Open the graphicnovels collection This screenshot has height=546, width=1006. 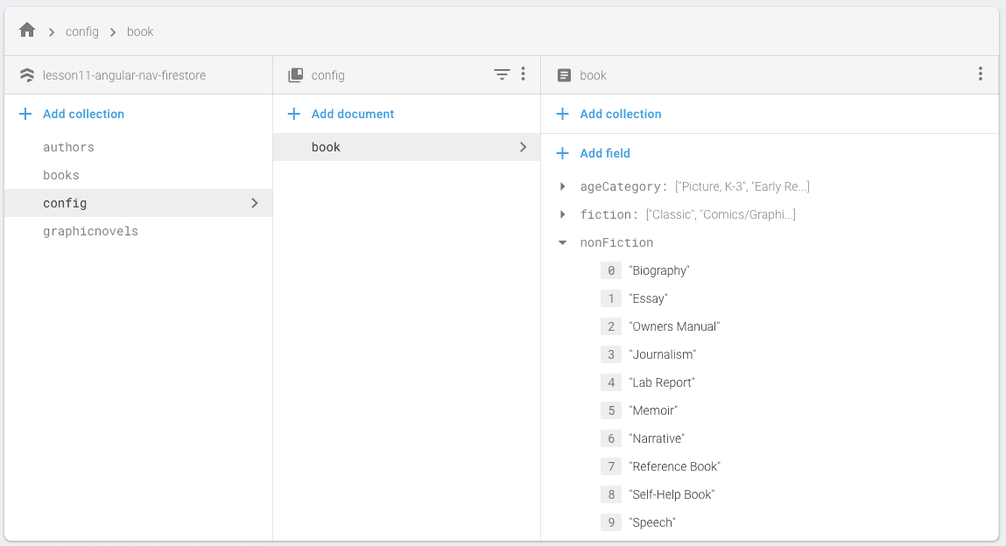click(x=90, y=231)
